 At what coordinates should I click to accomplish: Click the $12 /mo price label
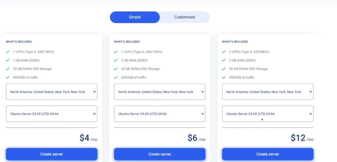302,138
